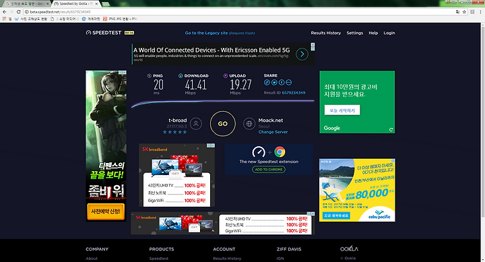The width and height of the screenshot is (485, 262).
Task: Click the blue booking button on Cebu Pacific ad
Action: tap(336, 216)
